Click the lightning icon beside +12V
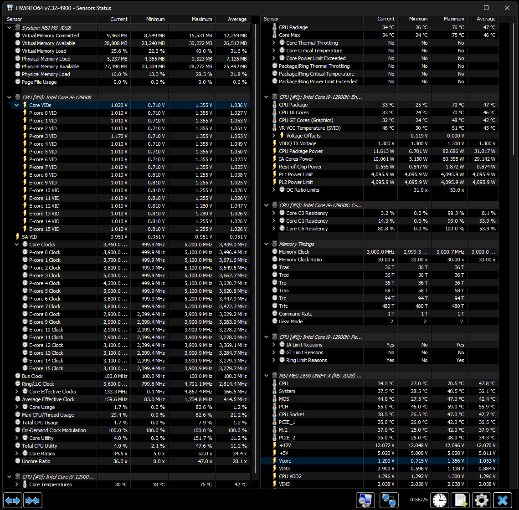The width and height of the screenshot is (519, 510). [274, 445]
